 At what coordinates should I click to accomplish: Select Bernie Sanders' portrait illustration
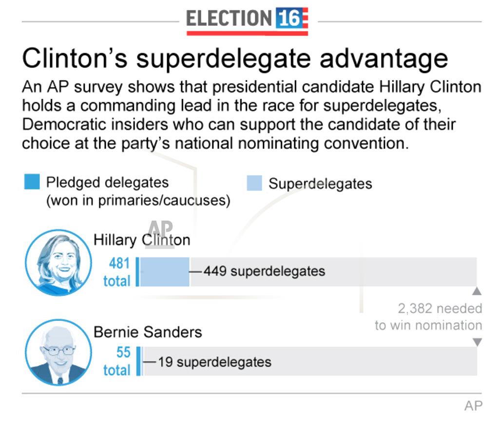pos(58,353)
